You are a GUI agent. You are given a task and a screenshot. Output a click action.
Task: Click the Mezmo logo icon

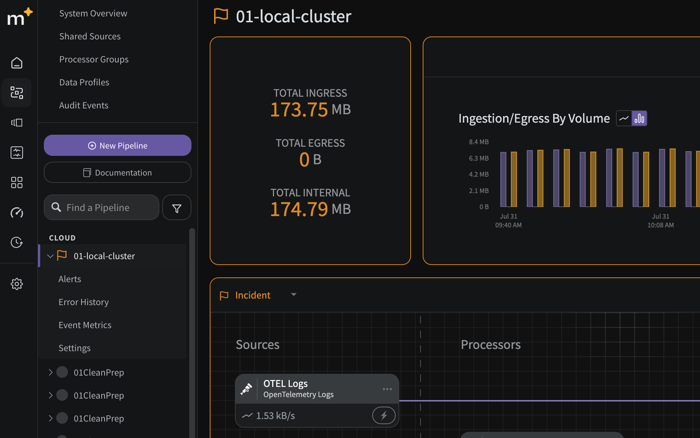click(20, 17)
